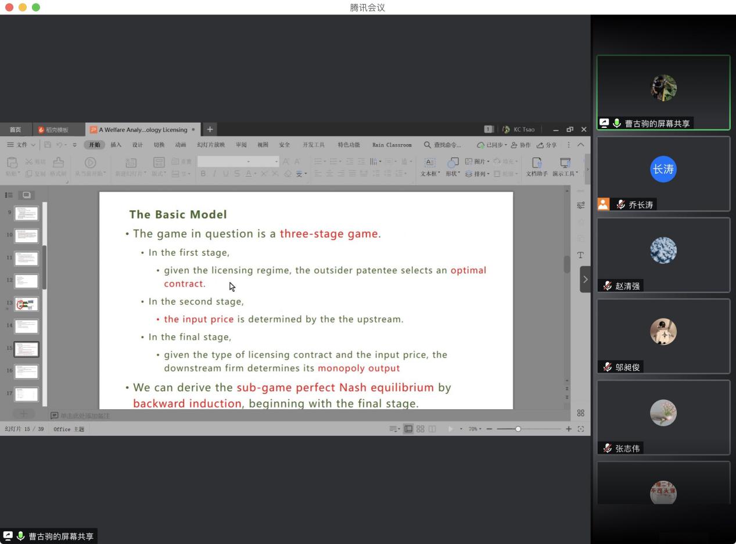Click the save icon in quick toolbar

click(47, 145)
